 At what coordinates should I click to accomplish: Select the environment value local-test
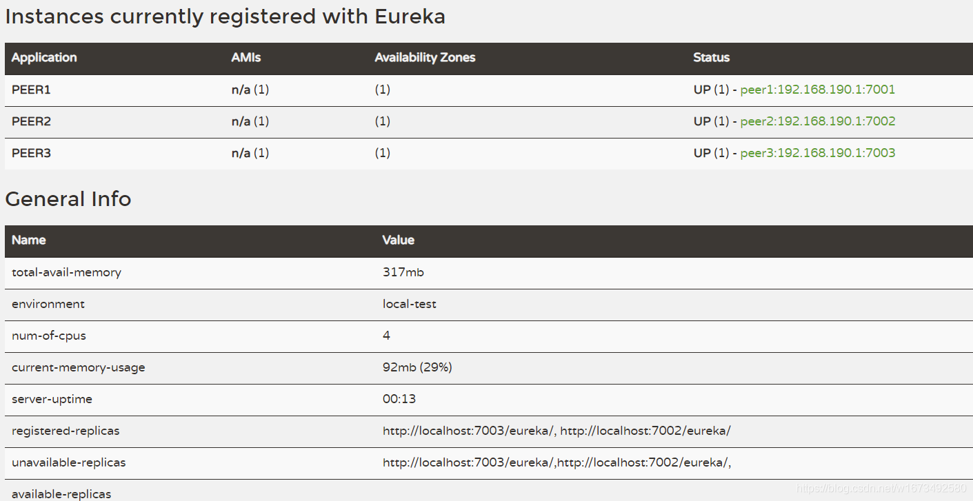click(x=410, y=304)
